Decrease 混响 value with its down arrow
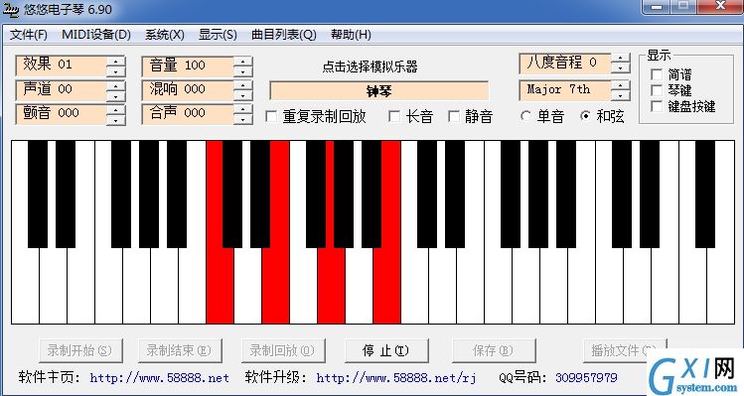744x396 pixels. pyautogui.click(x=243, y=95)
